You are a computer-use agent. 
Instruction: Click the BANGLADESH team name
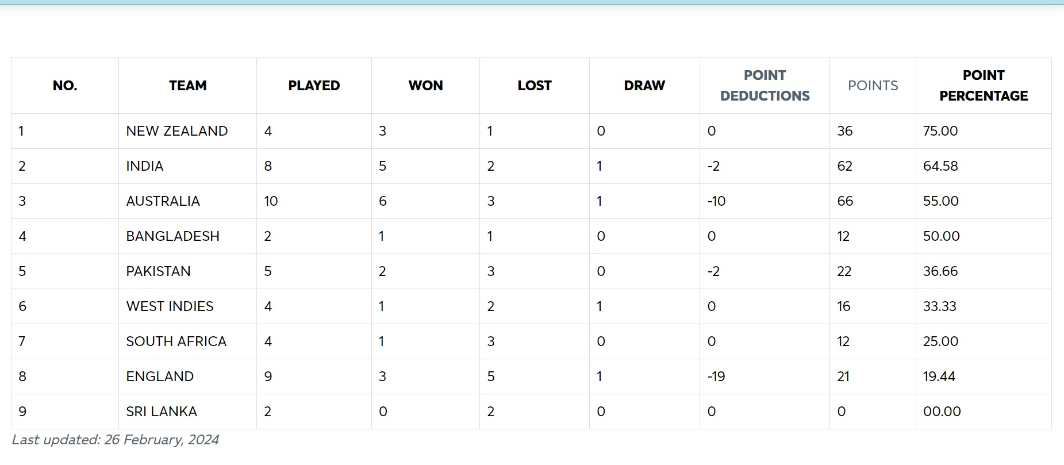tap(173, 236)
